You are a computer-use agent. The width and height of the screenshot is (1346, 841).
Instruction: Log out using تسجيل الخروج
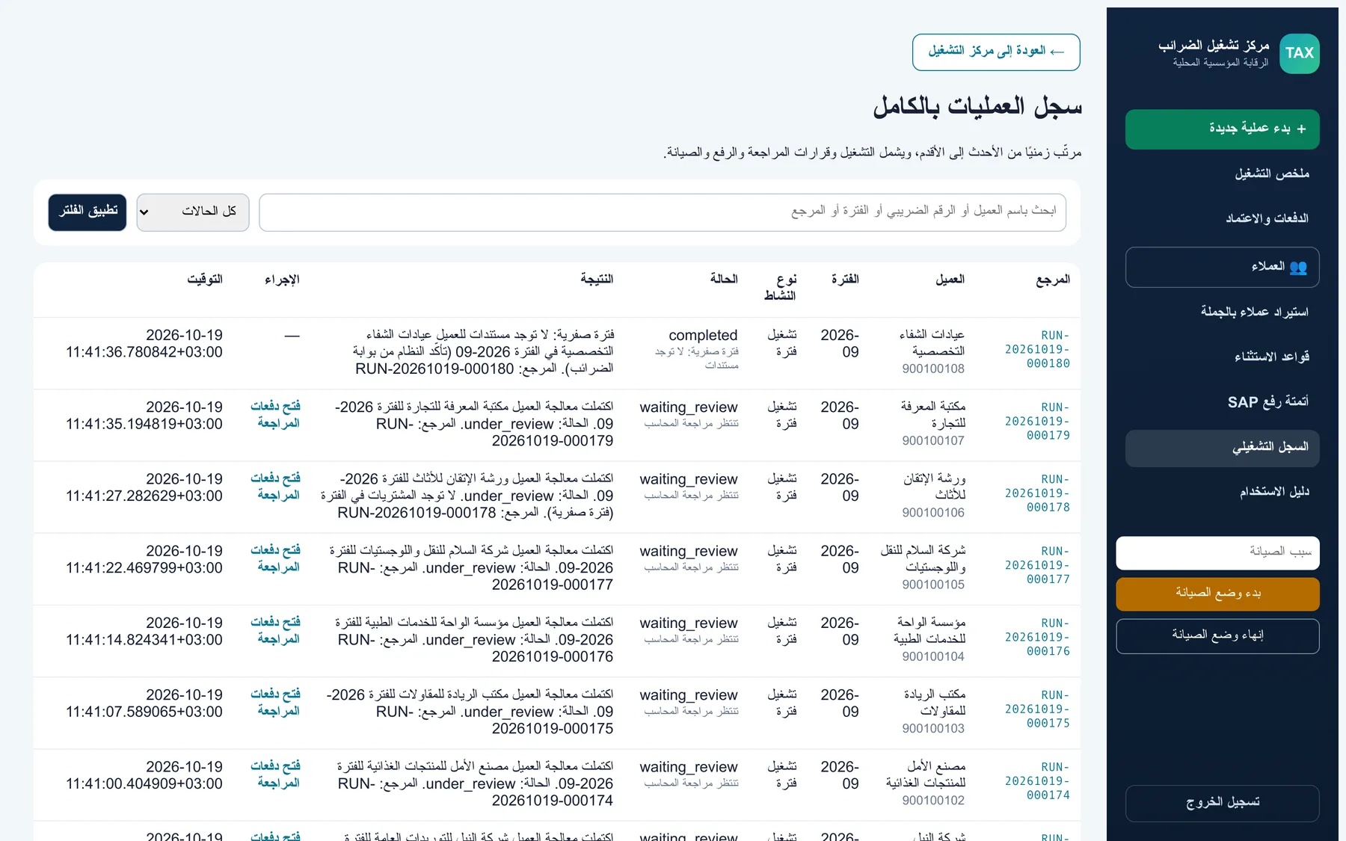[x=1222, y=803]
